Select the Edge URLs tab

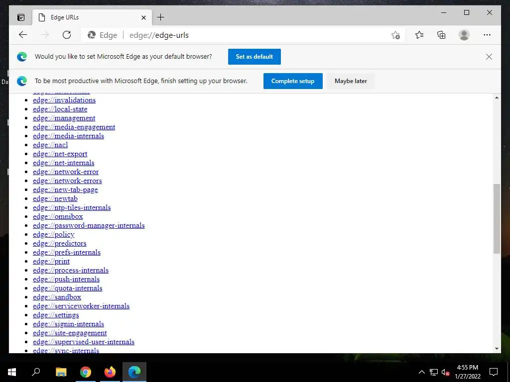coord(93,17)
